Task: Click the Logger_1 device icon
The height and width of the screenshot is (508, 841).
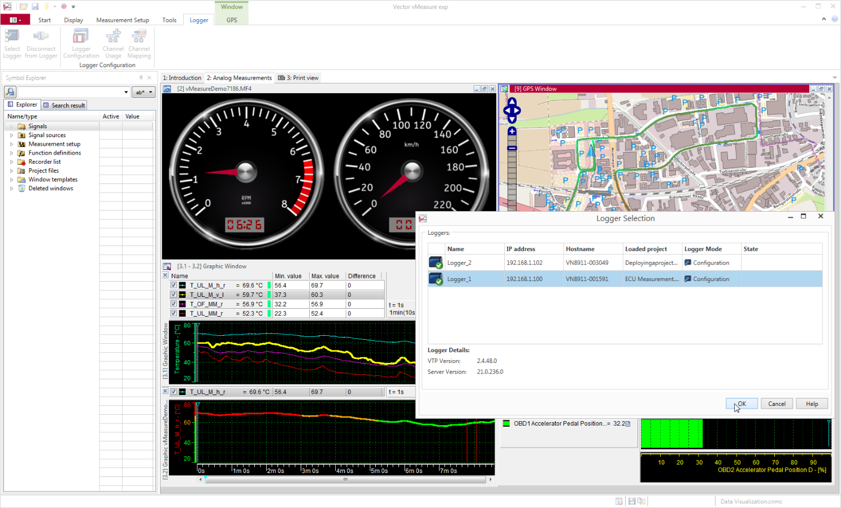Action: (x=436, y=279)
